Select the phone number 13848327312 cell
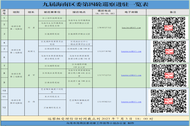Image resolution: width=190 pixels, height=126 pixels. 104,28
